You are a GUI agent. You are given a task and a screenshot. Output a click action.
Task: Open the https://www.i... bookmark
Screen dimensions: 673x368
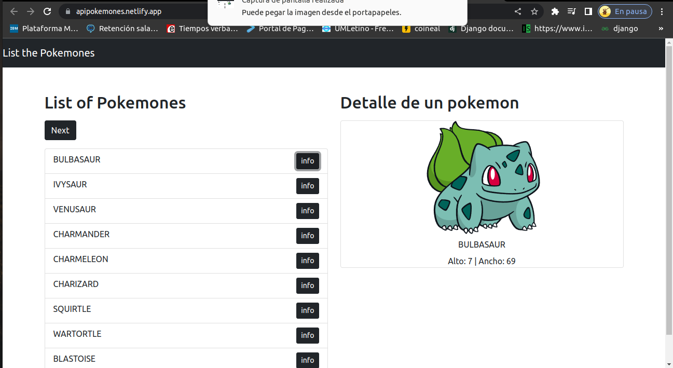pyautogui.click(x=557, y=29)
